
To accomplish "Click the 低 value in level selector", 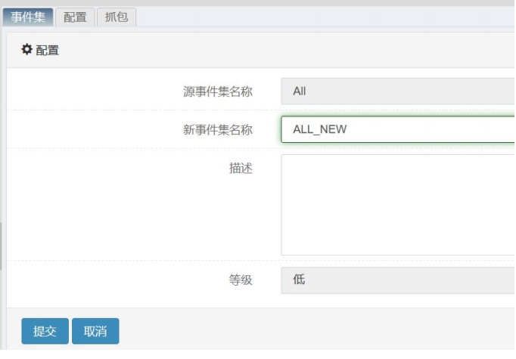I will 299,280.
